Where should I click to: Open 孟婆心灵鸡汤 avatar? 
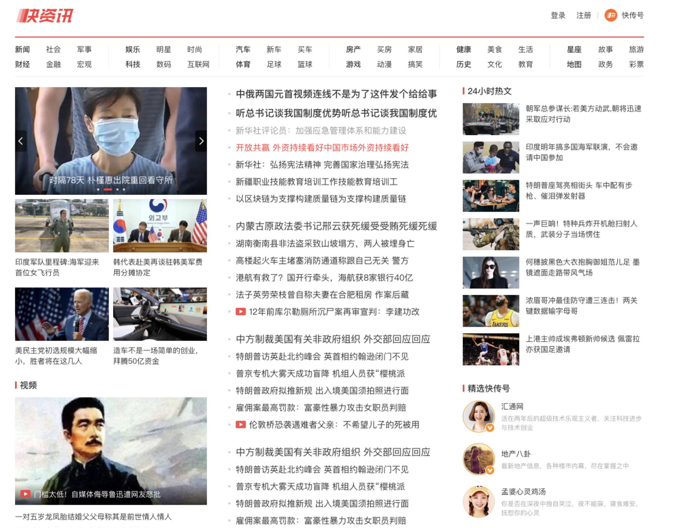coord(478,502)
